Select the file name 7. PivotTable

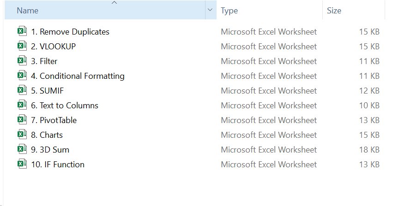[x=54, y=120]
